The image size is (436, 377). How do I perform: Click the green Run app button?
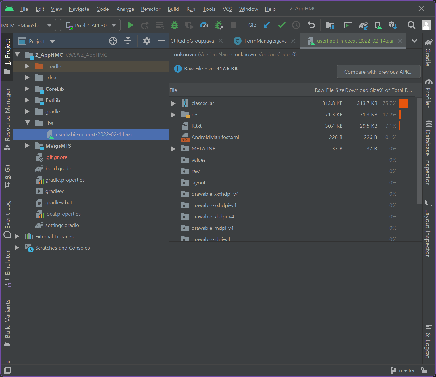coord(130,25)
